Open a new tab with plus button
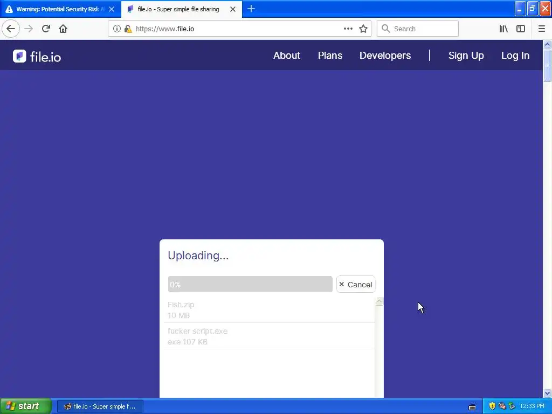Image resolution: width=552 pixels, height=414 pixels. click(x=251, y=9)
